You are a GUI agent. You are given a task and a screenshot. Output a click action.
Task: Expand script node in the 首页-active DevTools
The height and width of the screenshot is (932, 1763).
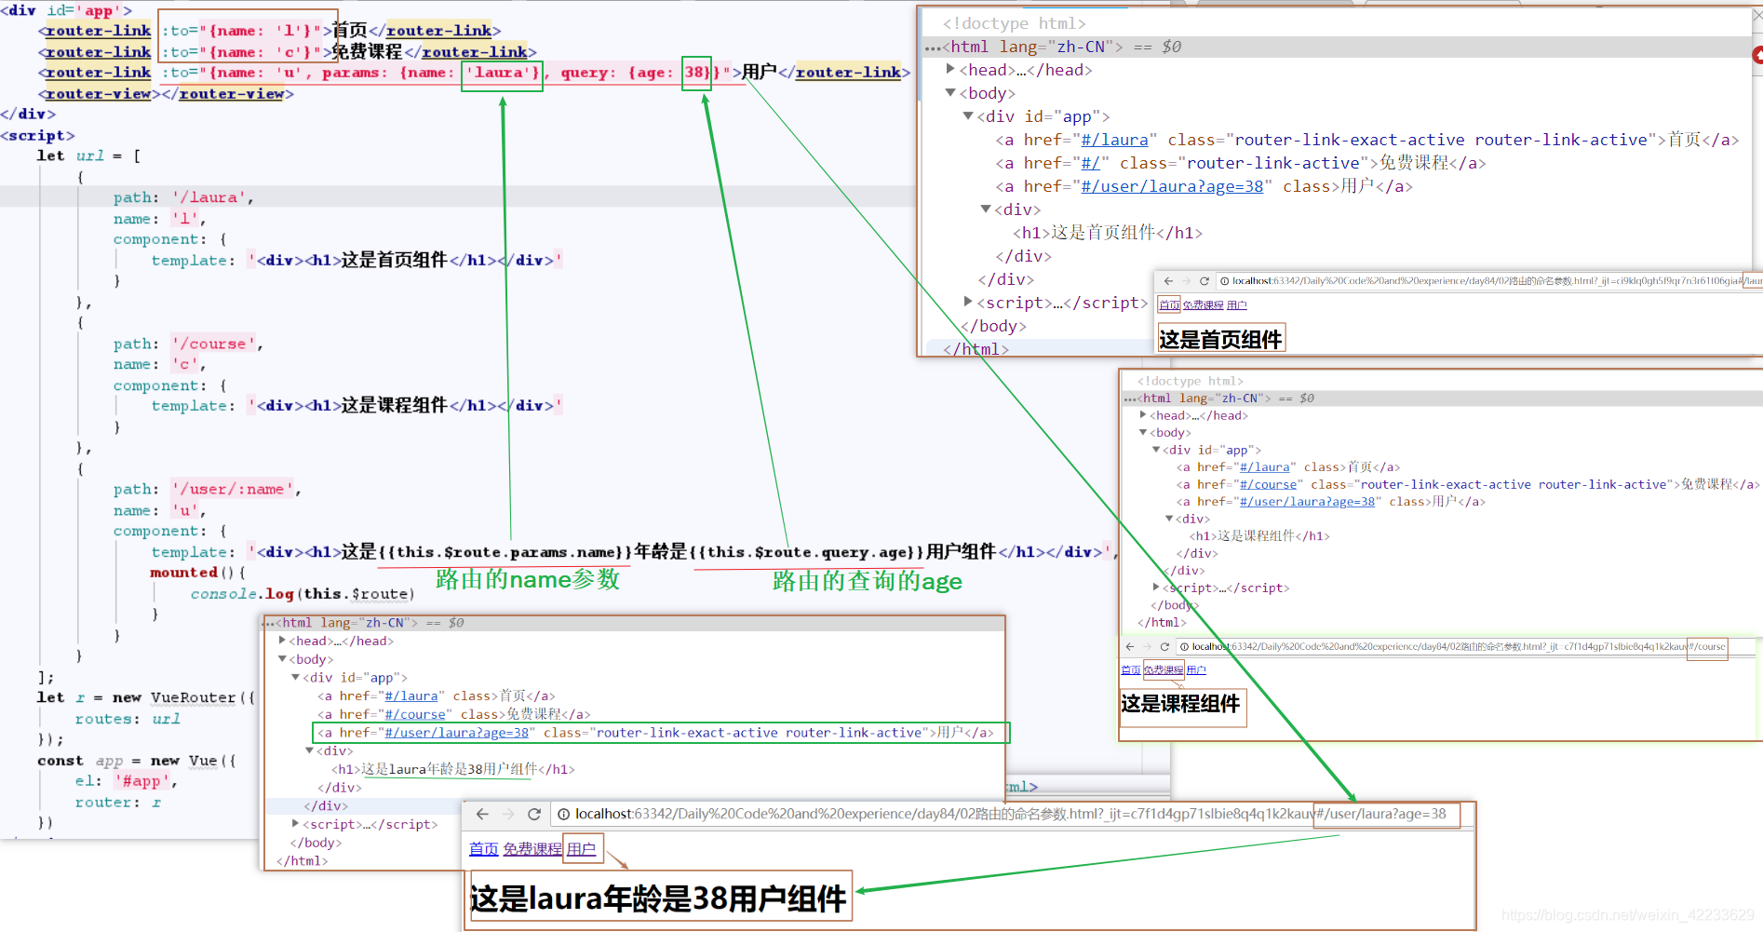point(968,302)
